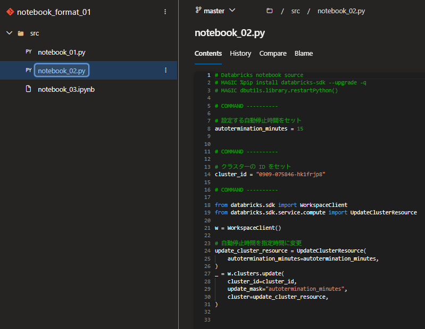Go to src in breadcrumb path
This screenshot has height=329, width=425.
[295, 11]
